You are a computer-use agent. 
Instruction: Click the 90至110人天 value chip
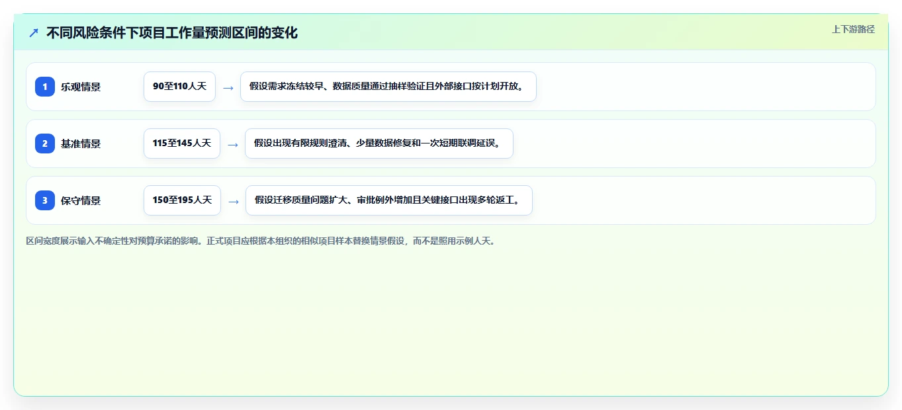coord(179,87)
